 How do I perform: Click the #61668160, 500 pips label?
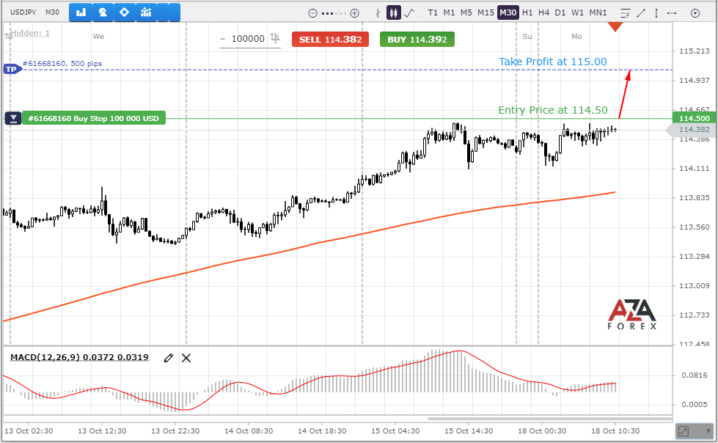[62, 64]
